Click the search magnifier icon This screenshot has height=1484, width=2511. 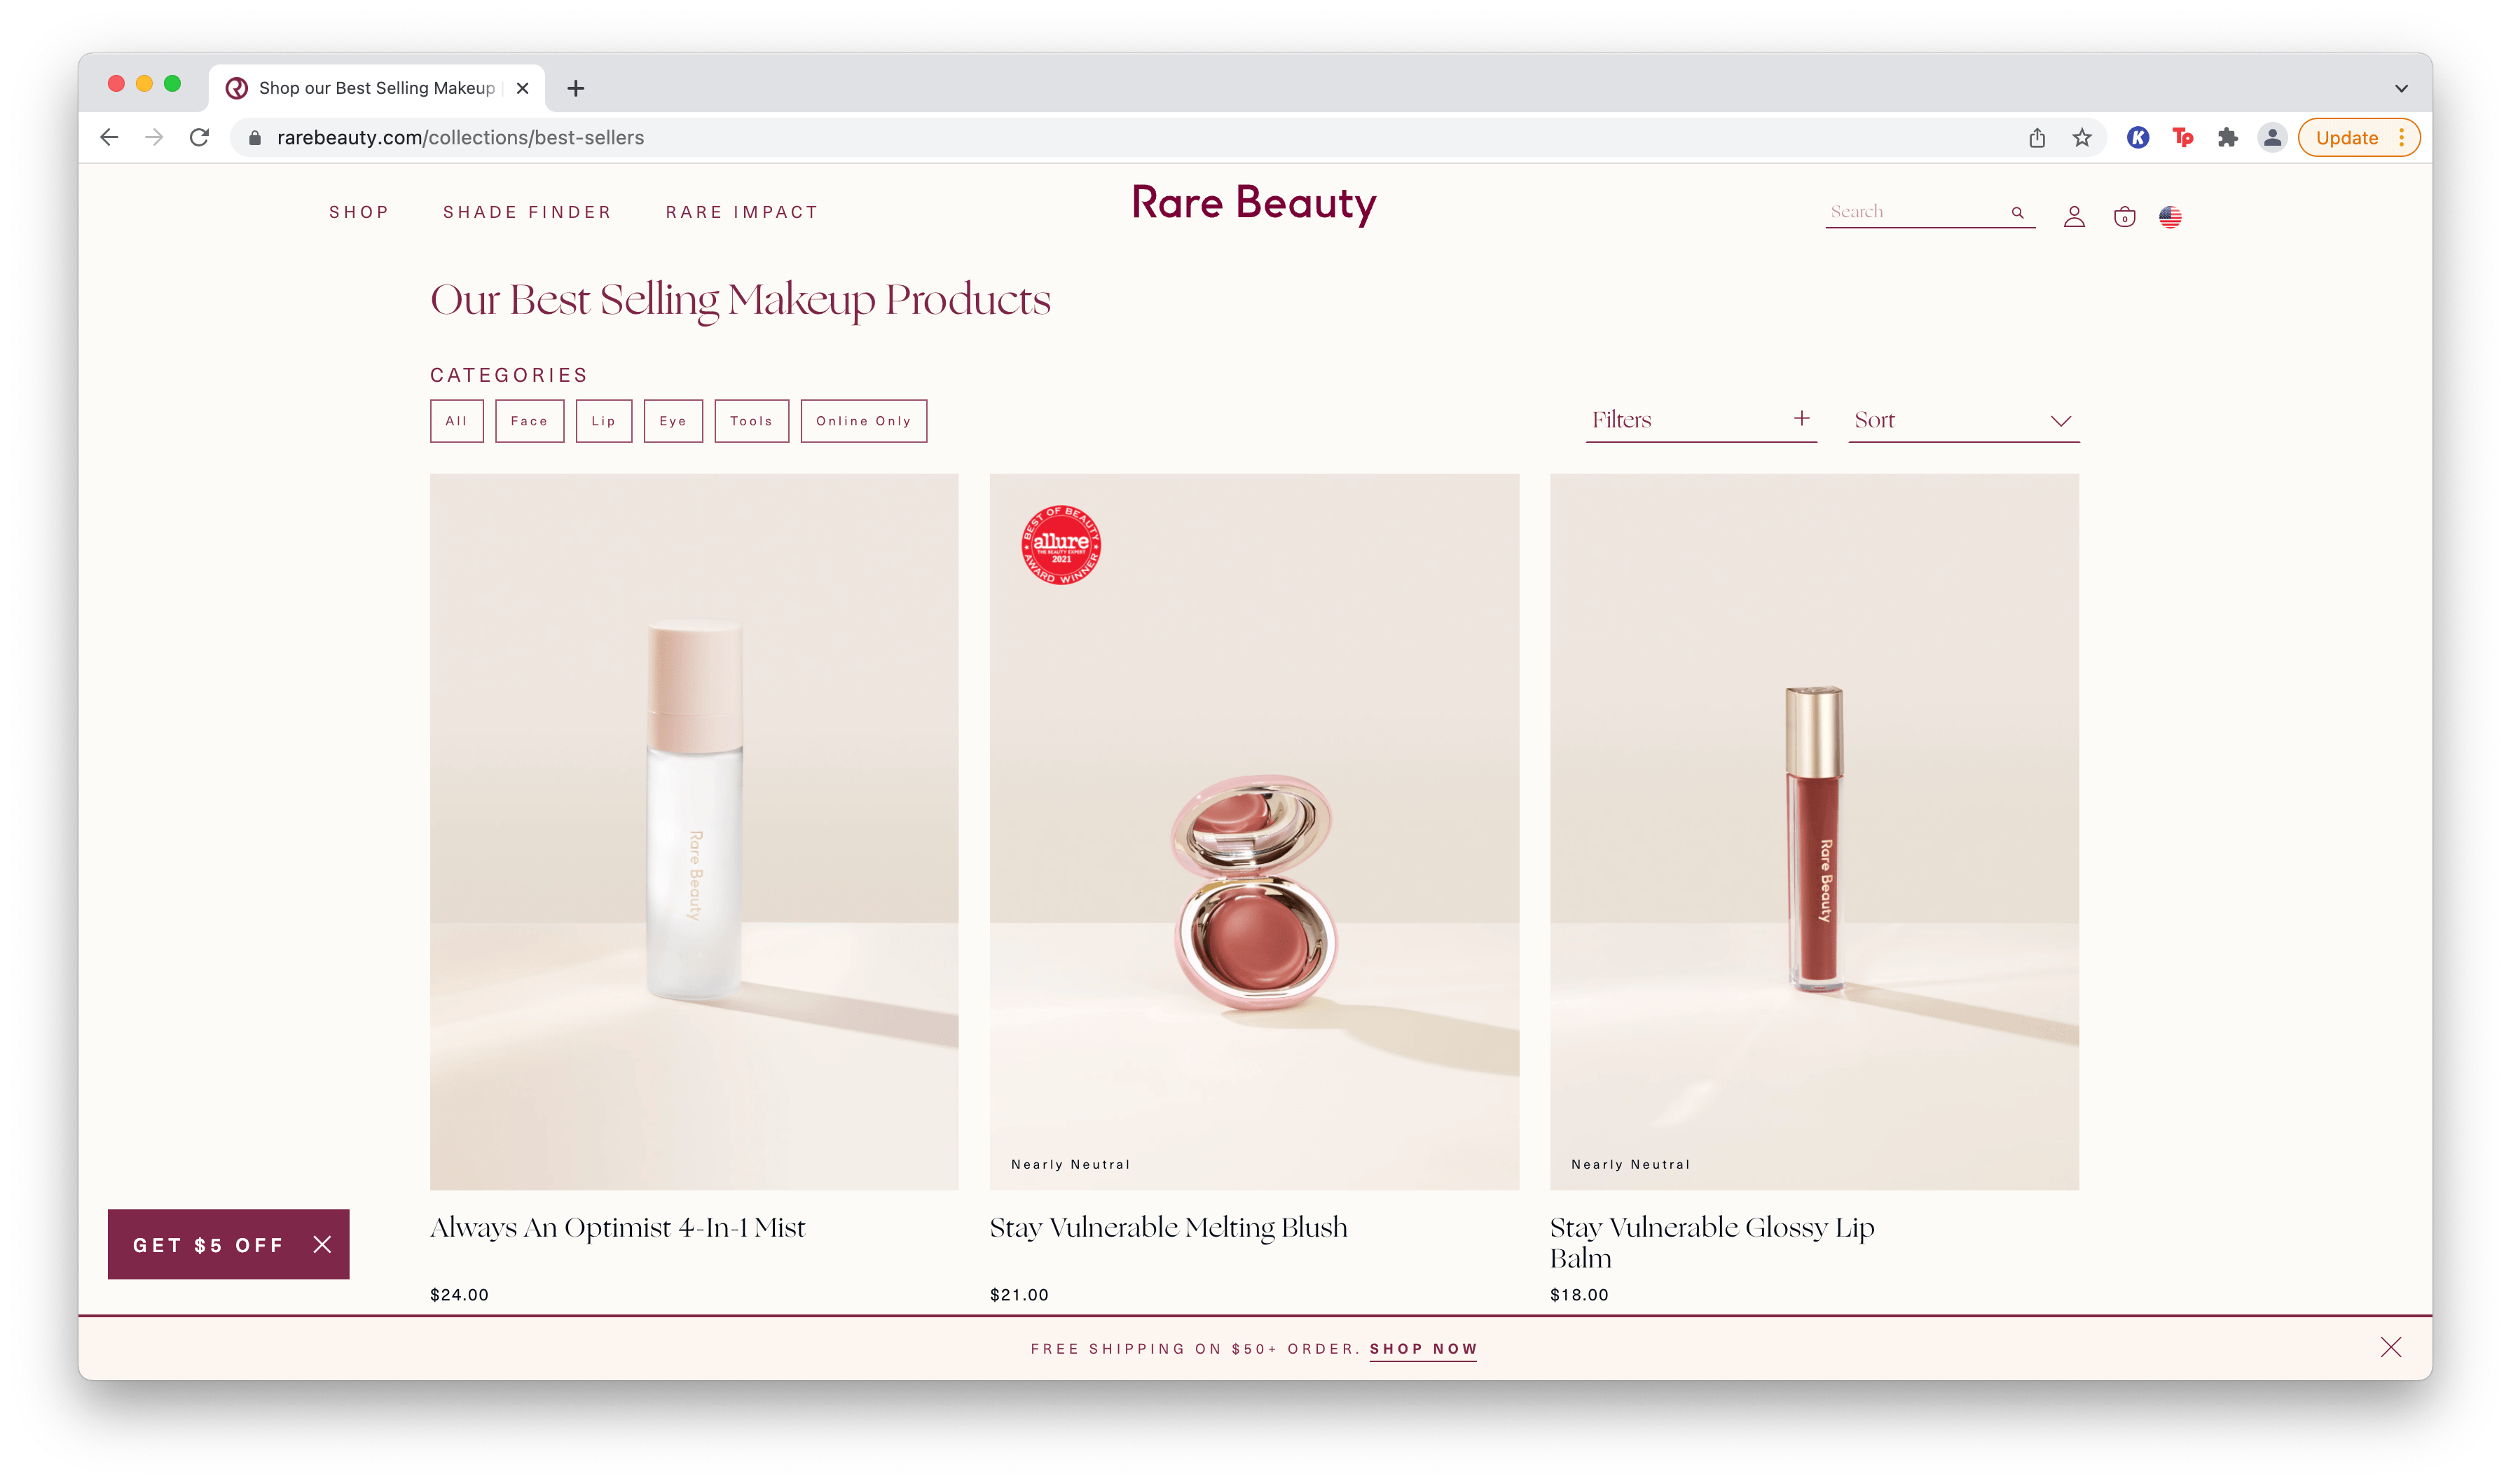(2017, 212)
